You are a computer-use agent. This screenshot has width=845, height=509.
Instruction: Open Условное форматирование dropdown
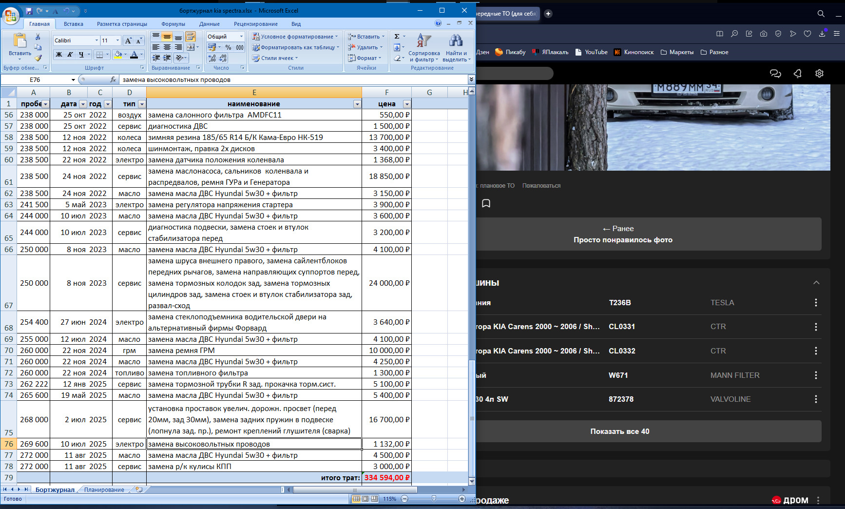coord(295,37)
